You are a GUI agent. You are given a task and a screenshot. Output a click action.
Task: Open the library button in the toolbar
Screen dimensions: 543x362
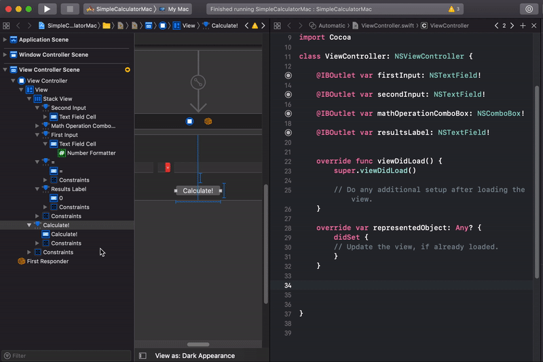(x=529, y=9)
